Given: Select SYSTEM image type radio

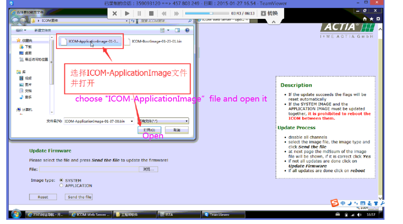Looking at the screenshot, I should pos(61,180).
